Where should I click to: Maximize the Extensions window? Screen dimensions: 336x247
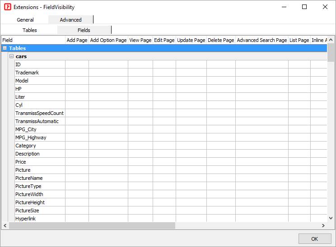[304, 7]
